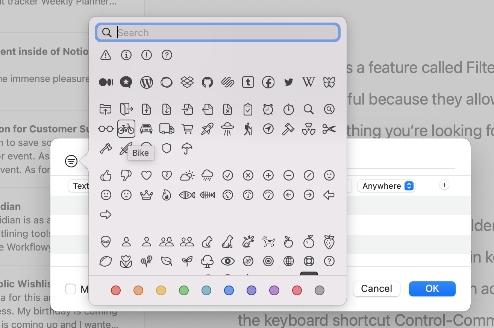Screen dimensions: 494x328
Task: Select the broken heart icon
Action: [x=167, y=175]
